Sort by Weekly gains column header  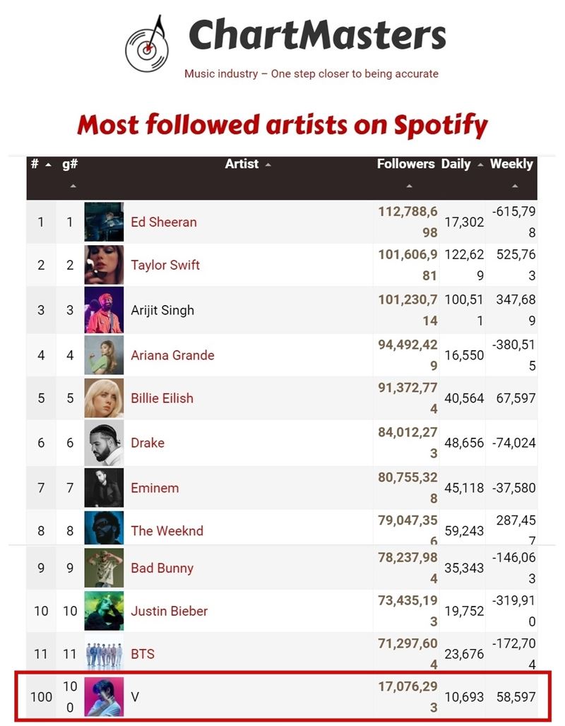[x=511, y=164]
